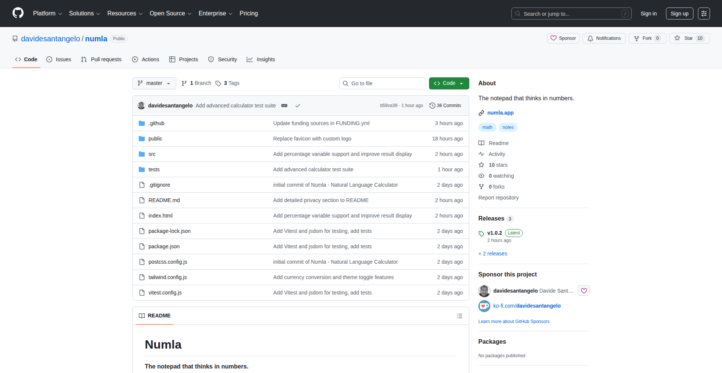Switch to the Pull requests tab
722x373 pixels.
(101, 59)
